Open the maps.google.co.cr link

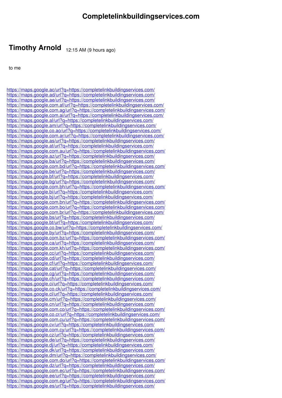pyautogui.click(x=83, y=314)
